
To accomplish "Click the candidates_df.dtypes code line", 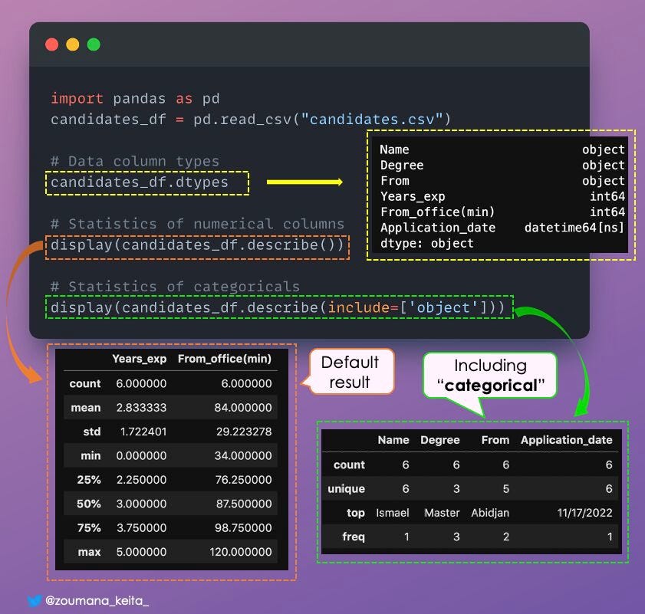I will (x=140, y=182).
